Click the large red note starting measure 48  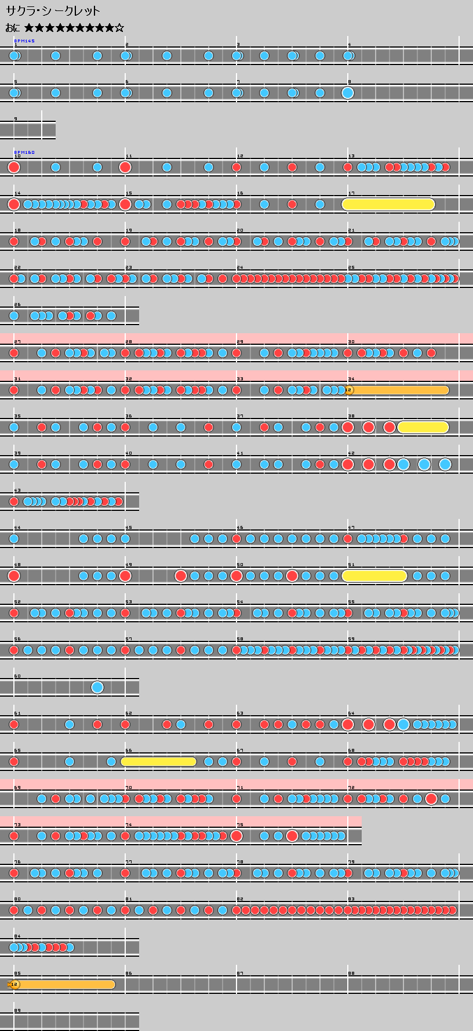pyautogui.click(x=14, y=576)
